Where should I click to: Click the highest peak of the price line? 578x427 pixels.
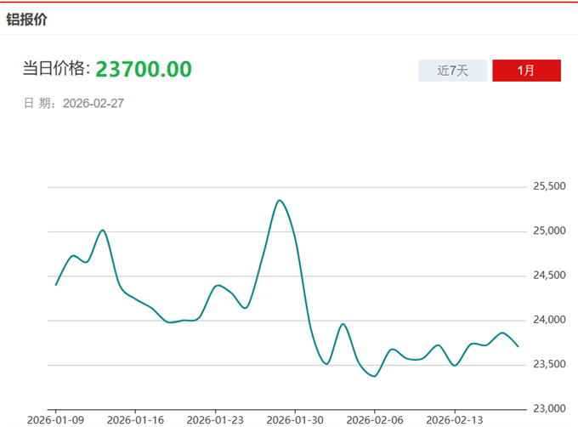point(279,200)
